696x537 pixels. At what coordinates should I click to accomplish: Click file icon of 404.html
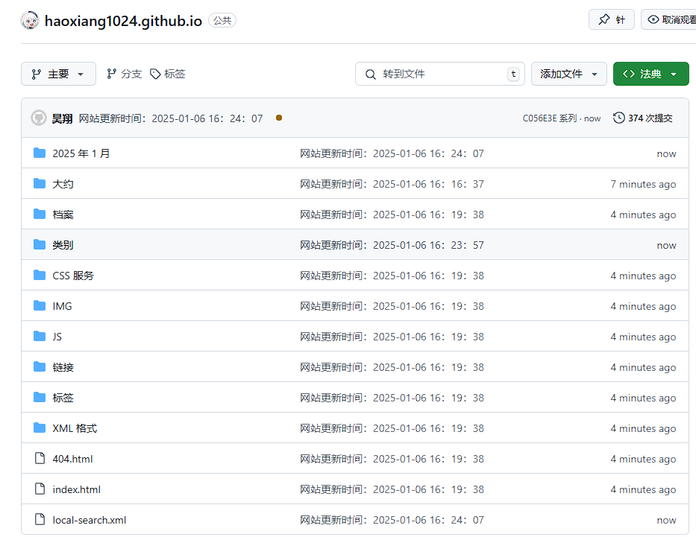coord(40,459)
